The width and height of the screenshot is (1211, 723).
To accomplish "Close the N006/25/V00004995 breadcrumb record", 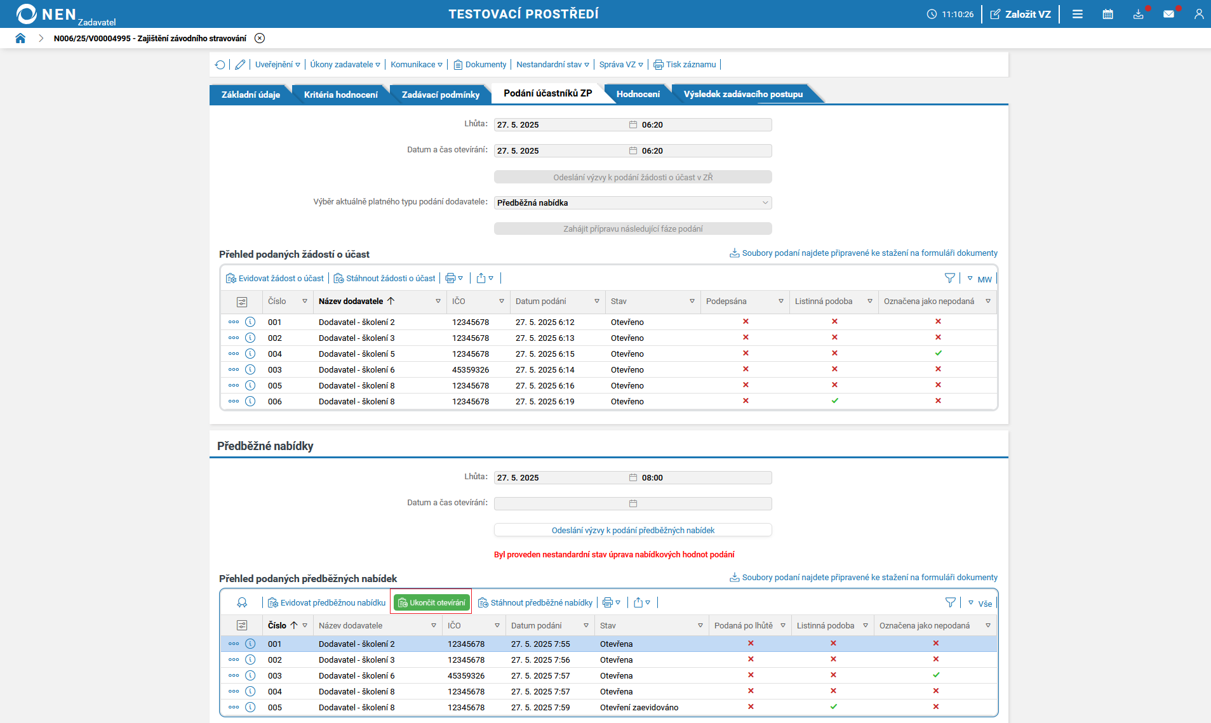I will coord(260,38).
